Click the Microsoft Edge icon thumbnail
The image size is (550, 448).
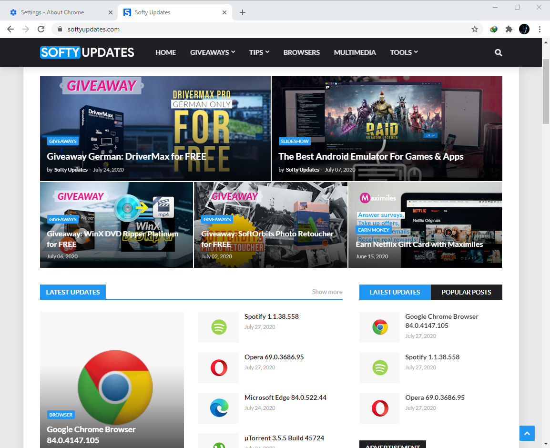pos(219,408)
